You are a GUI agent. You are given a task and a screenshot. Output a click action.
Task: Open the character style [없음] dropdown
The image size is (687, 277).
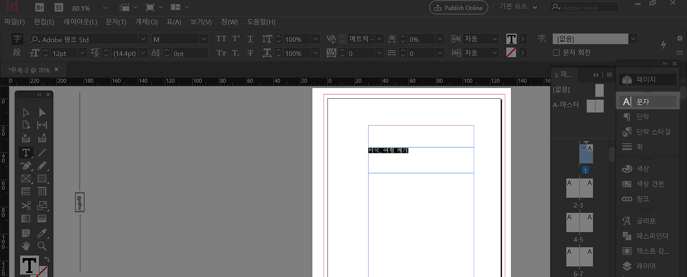click(633, 39)
